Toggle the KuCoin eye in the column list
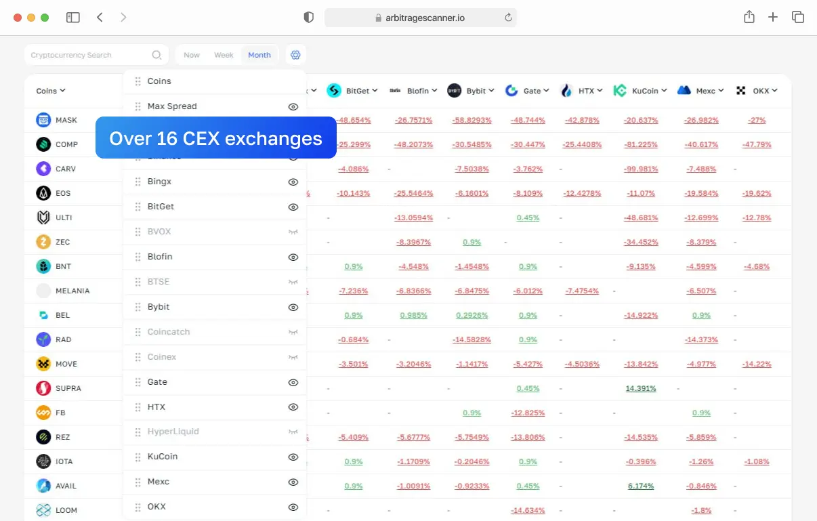This screenshot has height=521, width=817. (x=293, y=457)
